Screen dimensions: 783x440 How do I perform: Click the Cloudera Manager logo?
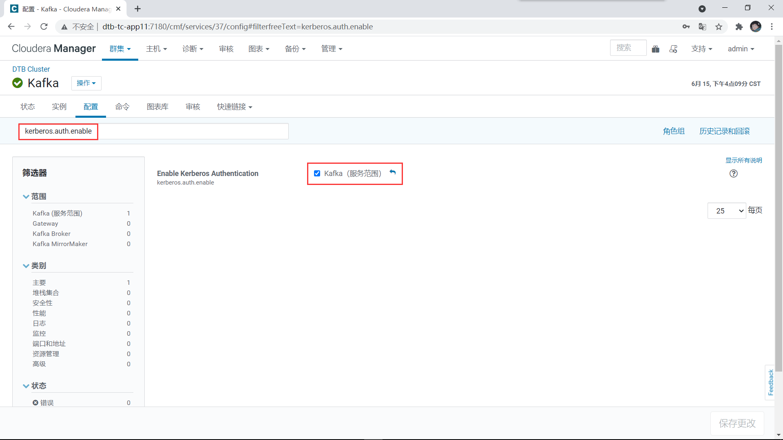pos(54,48)
